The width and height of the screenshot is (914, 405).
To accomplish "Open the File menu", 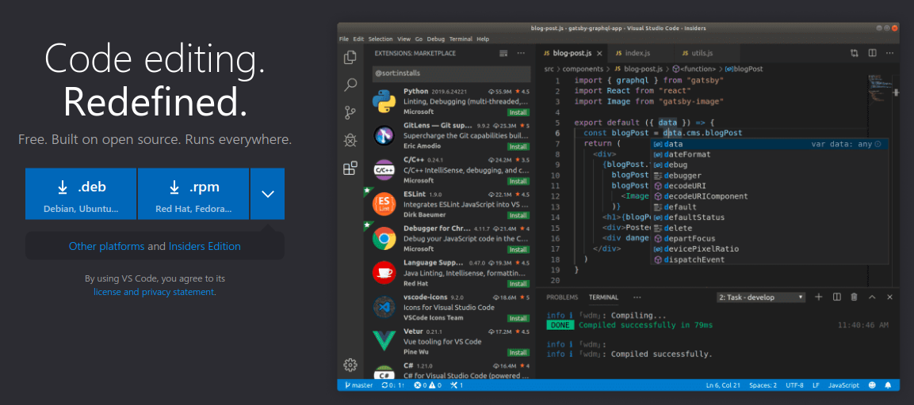I will coord(343,39).
